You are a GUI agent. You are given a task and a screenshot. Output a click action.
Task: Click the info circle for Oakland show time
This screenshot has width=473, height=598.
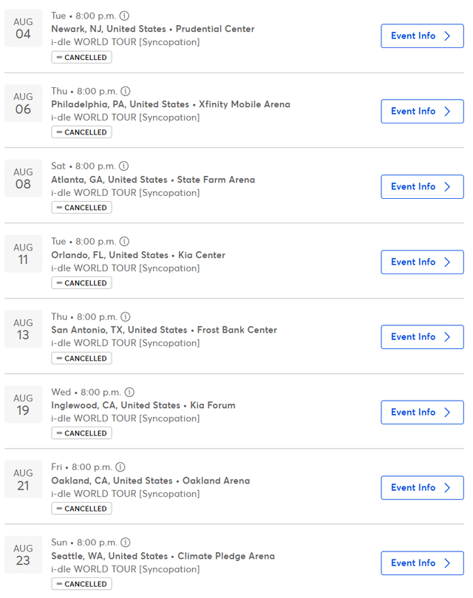point(120,467)
